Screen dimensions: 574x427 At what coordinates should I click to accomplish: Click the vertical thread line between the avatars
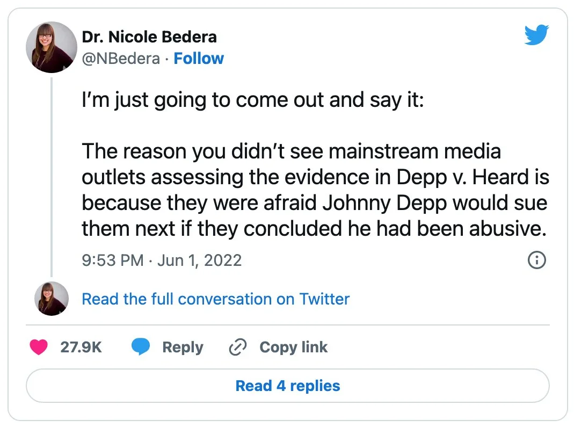point(52,177)
